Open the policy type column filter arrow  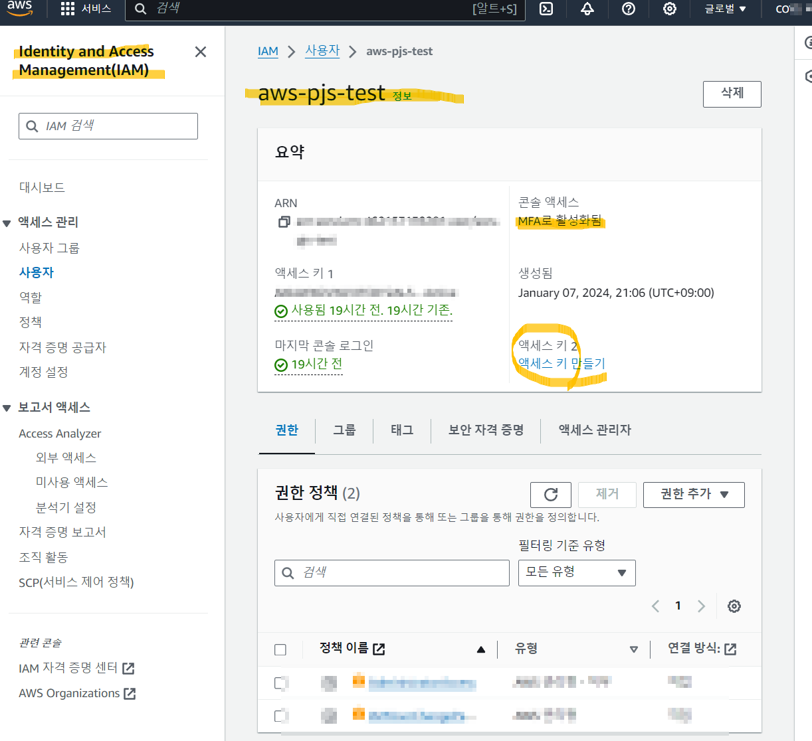(634, 649)
